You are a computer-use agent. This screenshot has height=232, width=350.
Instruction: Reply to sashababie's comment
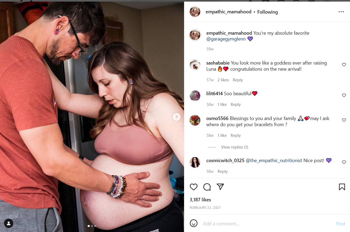click(238, 80)
